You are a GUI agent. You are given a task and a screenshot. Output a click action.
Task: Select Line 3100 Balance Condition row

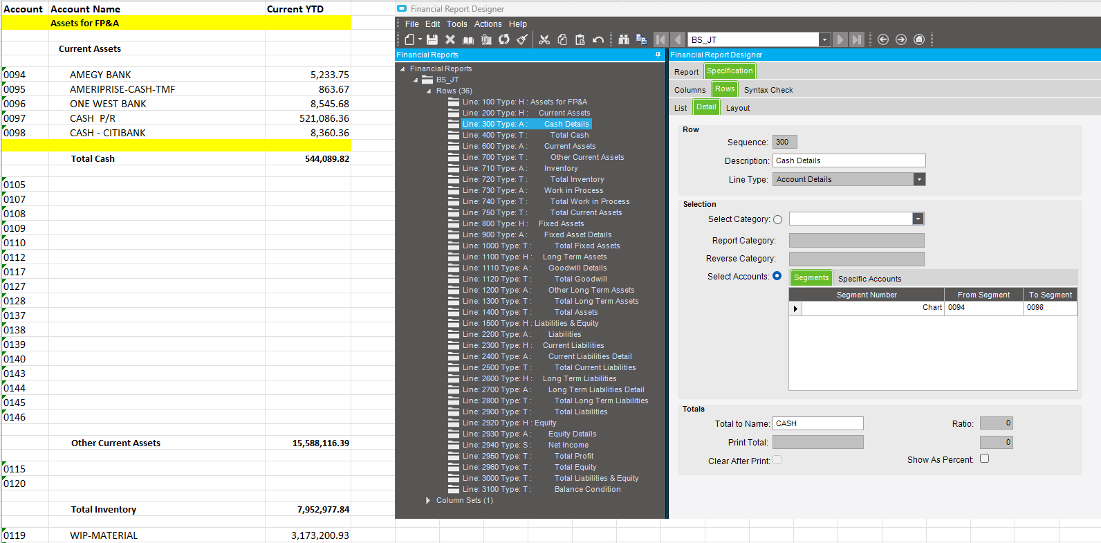click(542, 489)
